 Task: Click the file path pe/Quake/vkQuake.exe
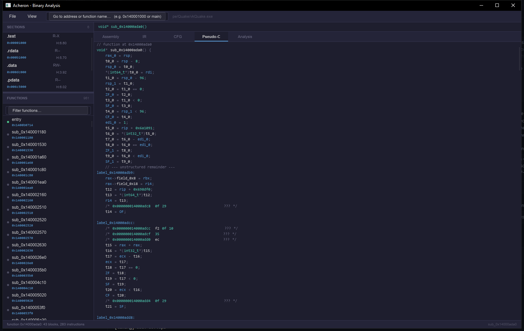point(192,16)
